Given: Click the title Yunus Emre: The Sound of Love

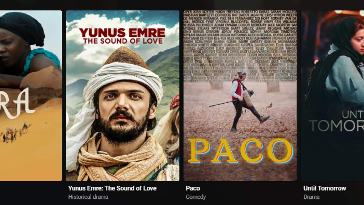Looking at the screenshot, I should pyautogui.click(x=112, y=188).
